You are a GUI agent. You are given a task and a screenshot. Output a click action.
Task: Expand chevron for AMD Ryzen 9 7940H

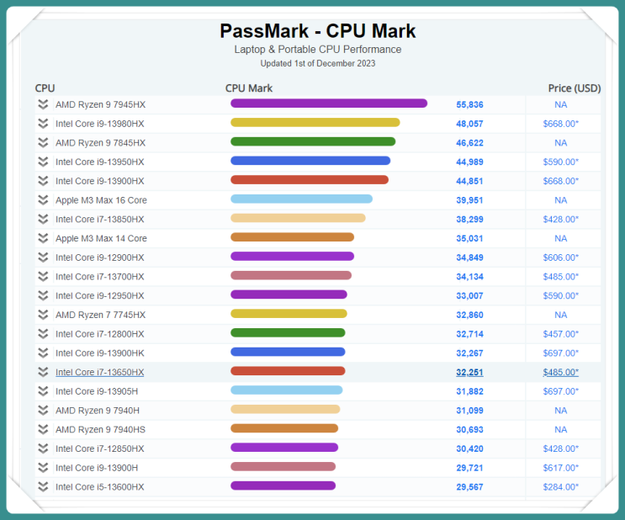tap(43, 411)
